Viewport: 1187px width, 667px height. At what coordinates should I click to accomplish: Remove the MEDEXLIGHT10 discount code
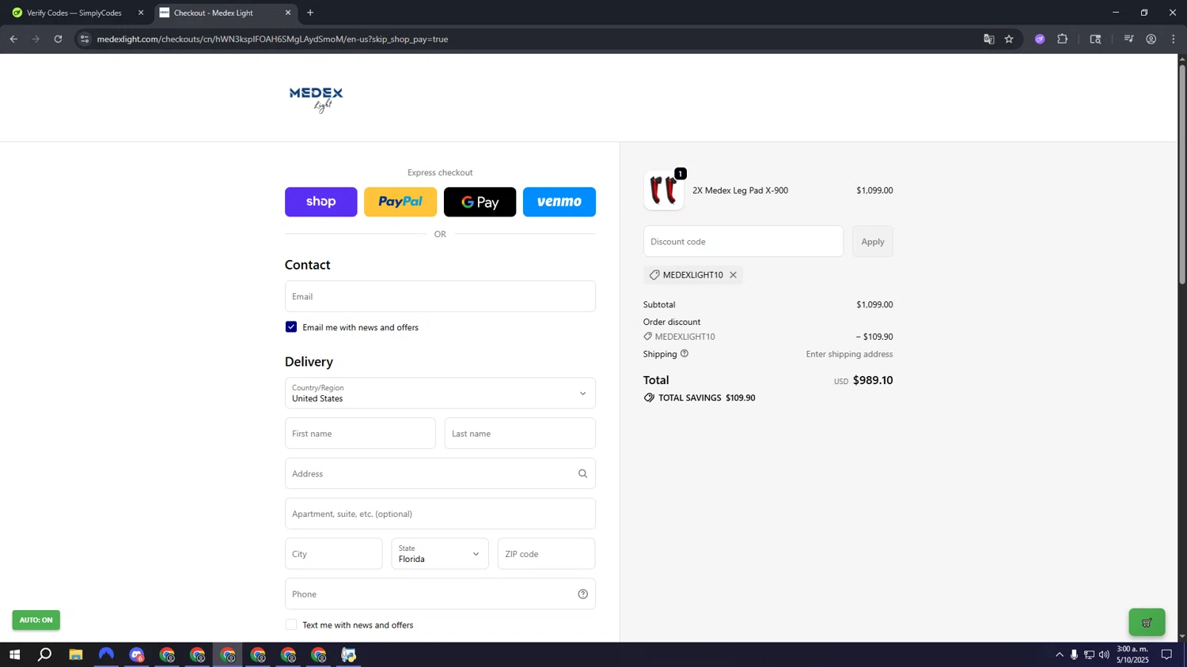[733, 275]
